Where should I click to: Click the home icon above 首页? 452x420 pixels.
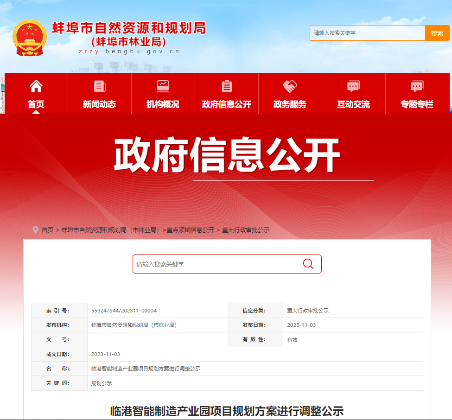pyautogui.click(x=36, y=86)
